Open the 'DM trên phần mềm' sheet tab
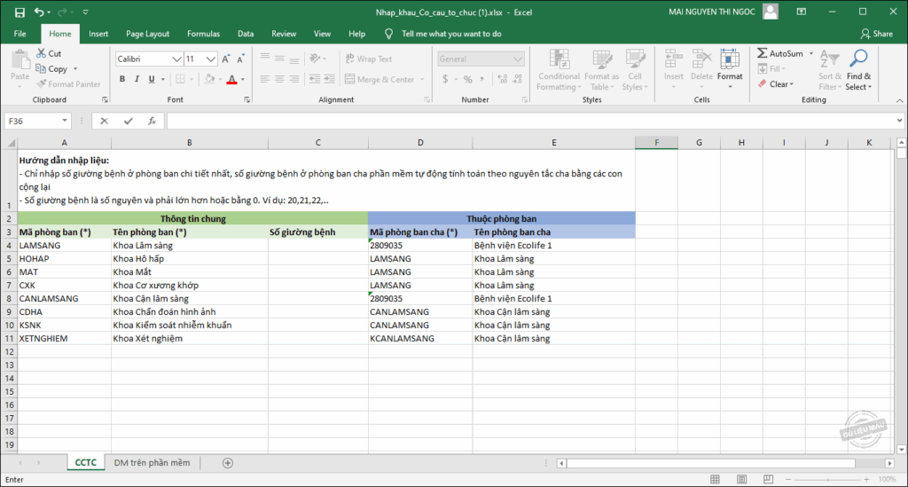The height and width of the screenshot is (487, 908). [x=152, y=463]
